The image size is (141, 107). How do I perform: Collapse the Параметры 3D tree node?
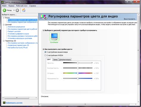4,41
